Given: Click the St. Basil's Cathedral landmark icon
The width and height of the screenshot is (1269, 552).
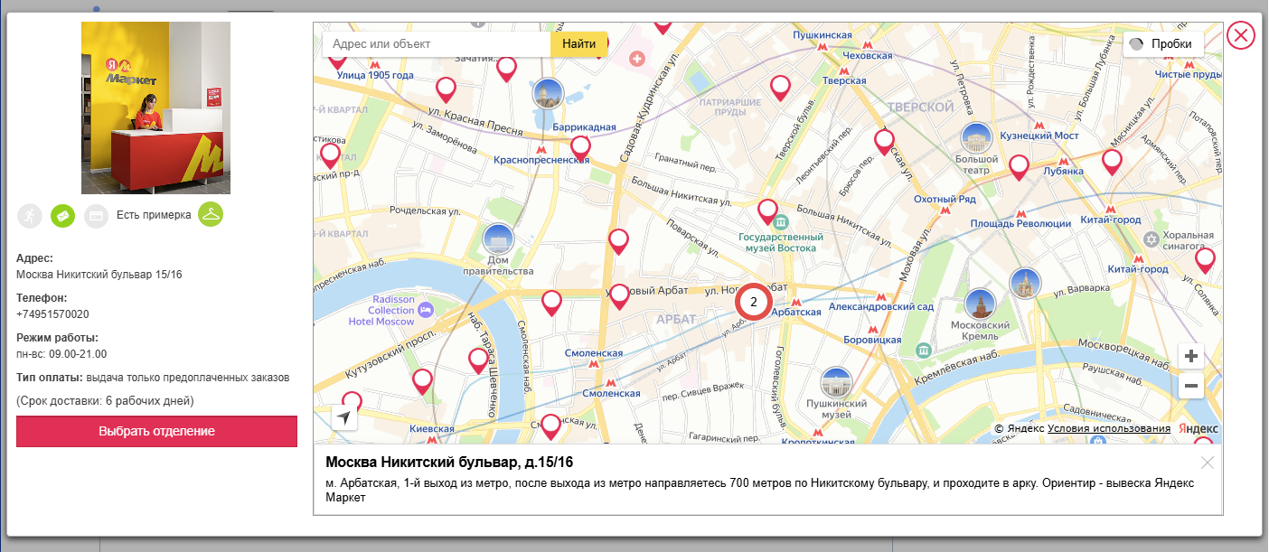Looking at the screenshot, I should (1025, 283).
